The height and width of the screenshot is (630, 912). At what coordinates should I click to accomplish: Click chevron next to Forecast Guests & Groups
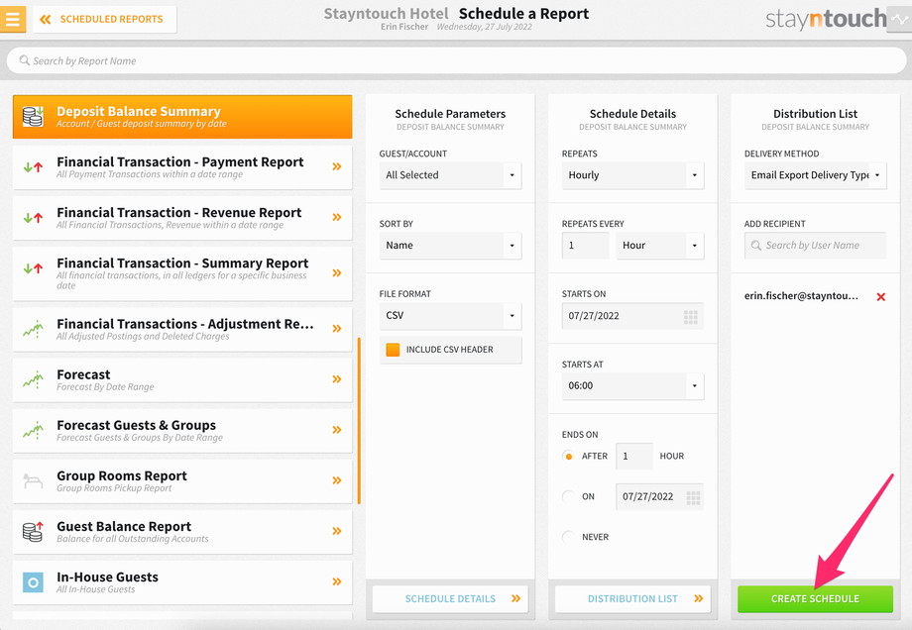[337, 430]
